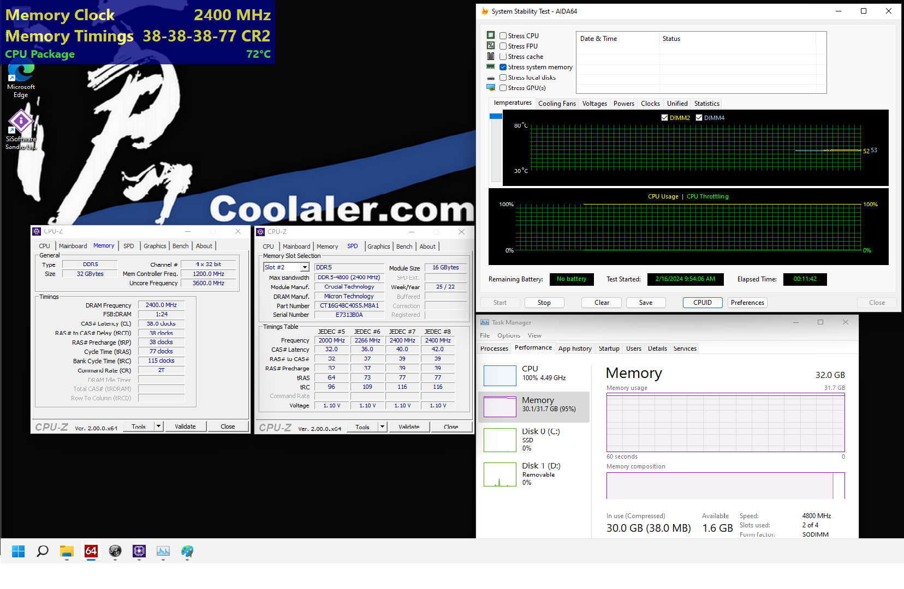This screenshot has width=904, height=589.
Task: Click Validate in right CPU-Z window
Action: click(409, 427)
